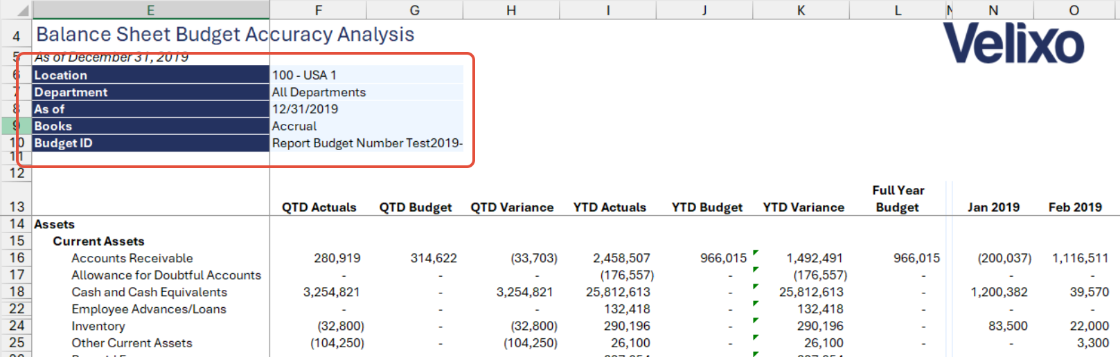Click the Velixo logo
Image resolution: width=1120 pixels, height=357 pixels.
(x=1013, y=43)
